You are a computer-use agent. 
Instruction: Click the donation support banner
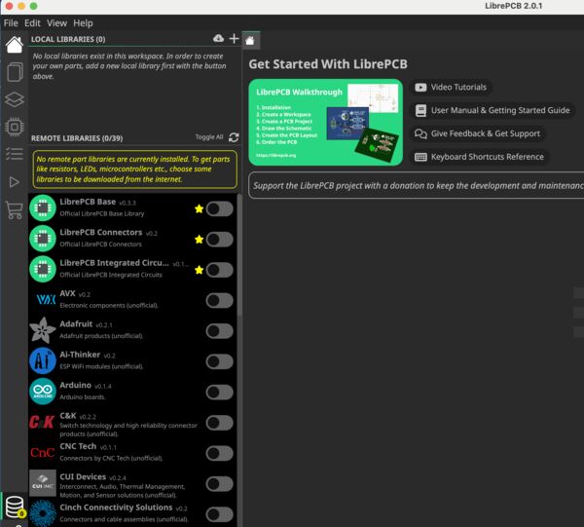[417, 185]
